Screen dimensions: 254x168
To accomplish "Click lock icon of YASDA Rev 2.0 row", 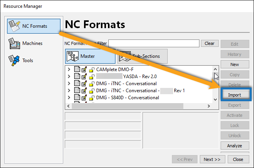I will point(92,77).
